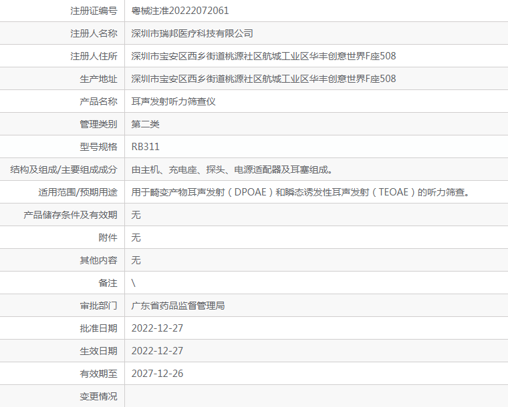Click 无 in the 附件 row
The image size is (508, 407).
tap(136, 238)
